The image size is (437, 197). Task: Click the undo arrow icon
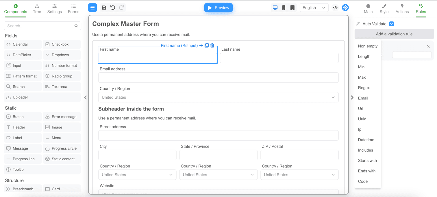click(x=113, y=8)
